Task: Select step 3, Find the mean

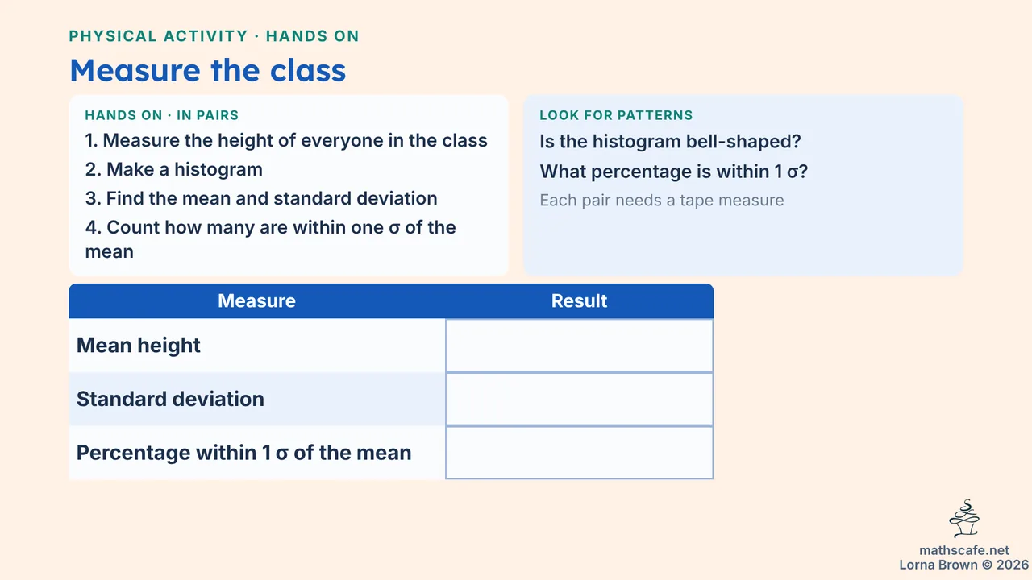Action: click(261, 198)
